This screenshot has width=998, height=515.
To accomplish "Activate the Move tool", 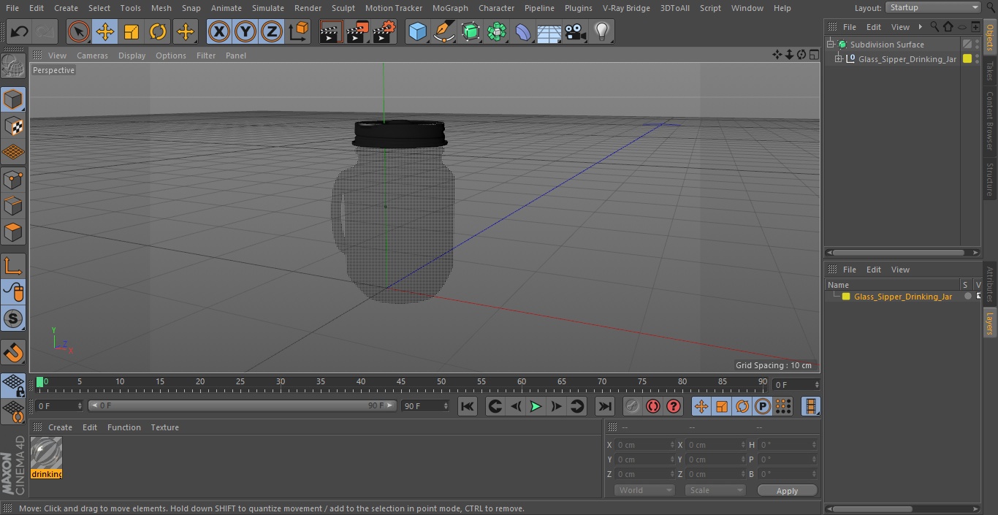I will coord(105,31).
